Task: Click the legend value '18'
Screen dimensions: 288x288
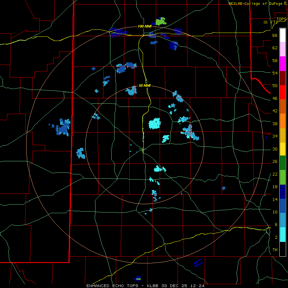Action: 275,187
